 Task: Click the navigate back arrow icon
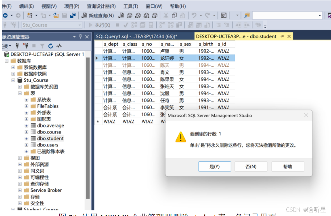[x=5, y=15]
